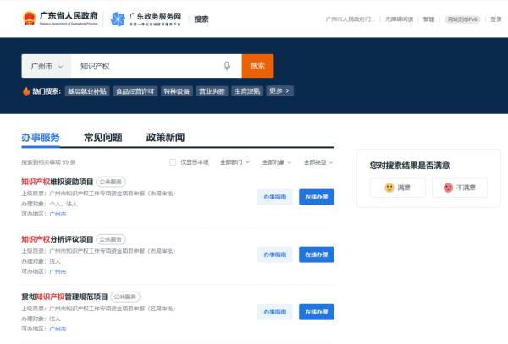508x344 pixels.
Task: Click the Guangdong Province national emblem logo
Action: tap(29, 18)
